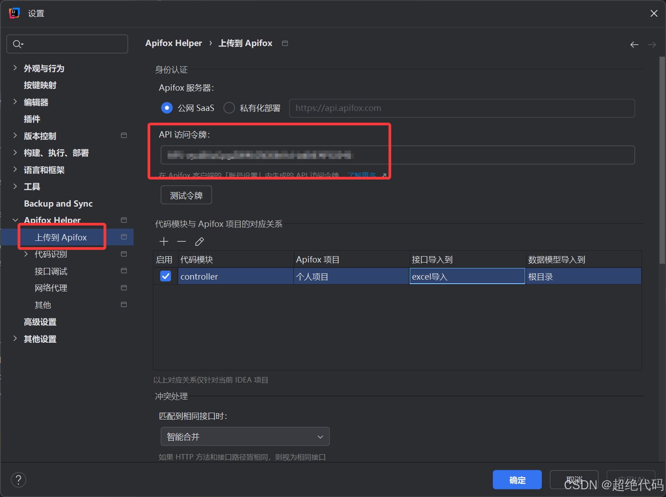Open the 接口调试 settings page

pos(51,272)
